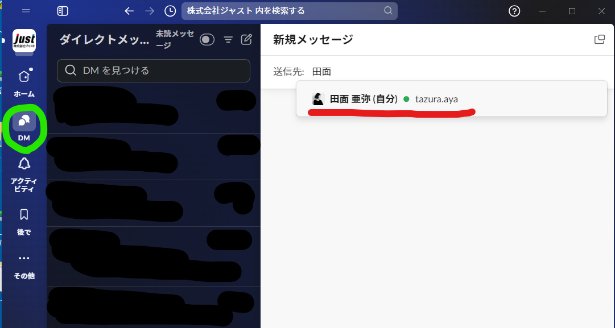This screenshot has width=615, height=328.
Task: Click the DM を見つける search field
Action: click(154, 70)
